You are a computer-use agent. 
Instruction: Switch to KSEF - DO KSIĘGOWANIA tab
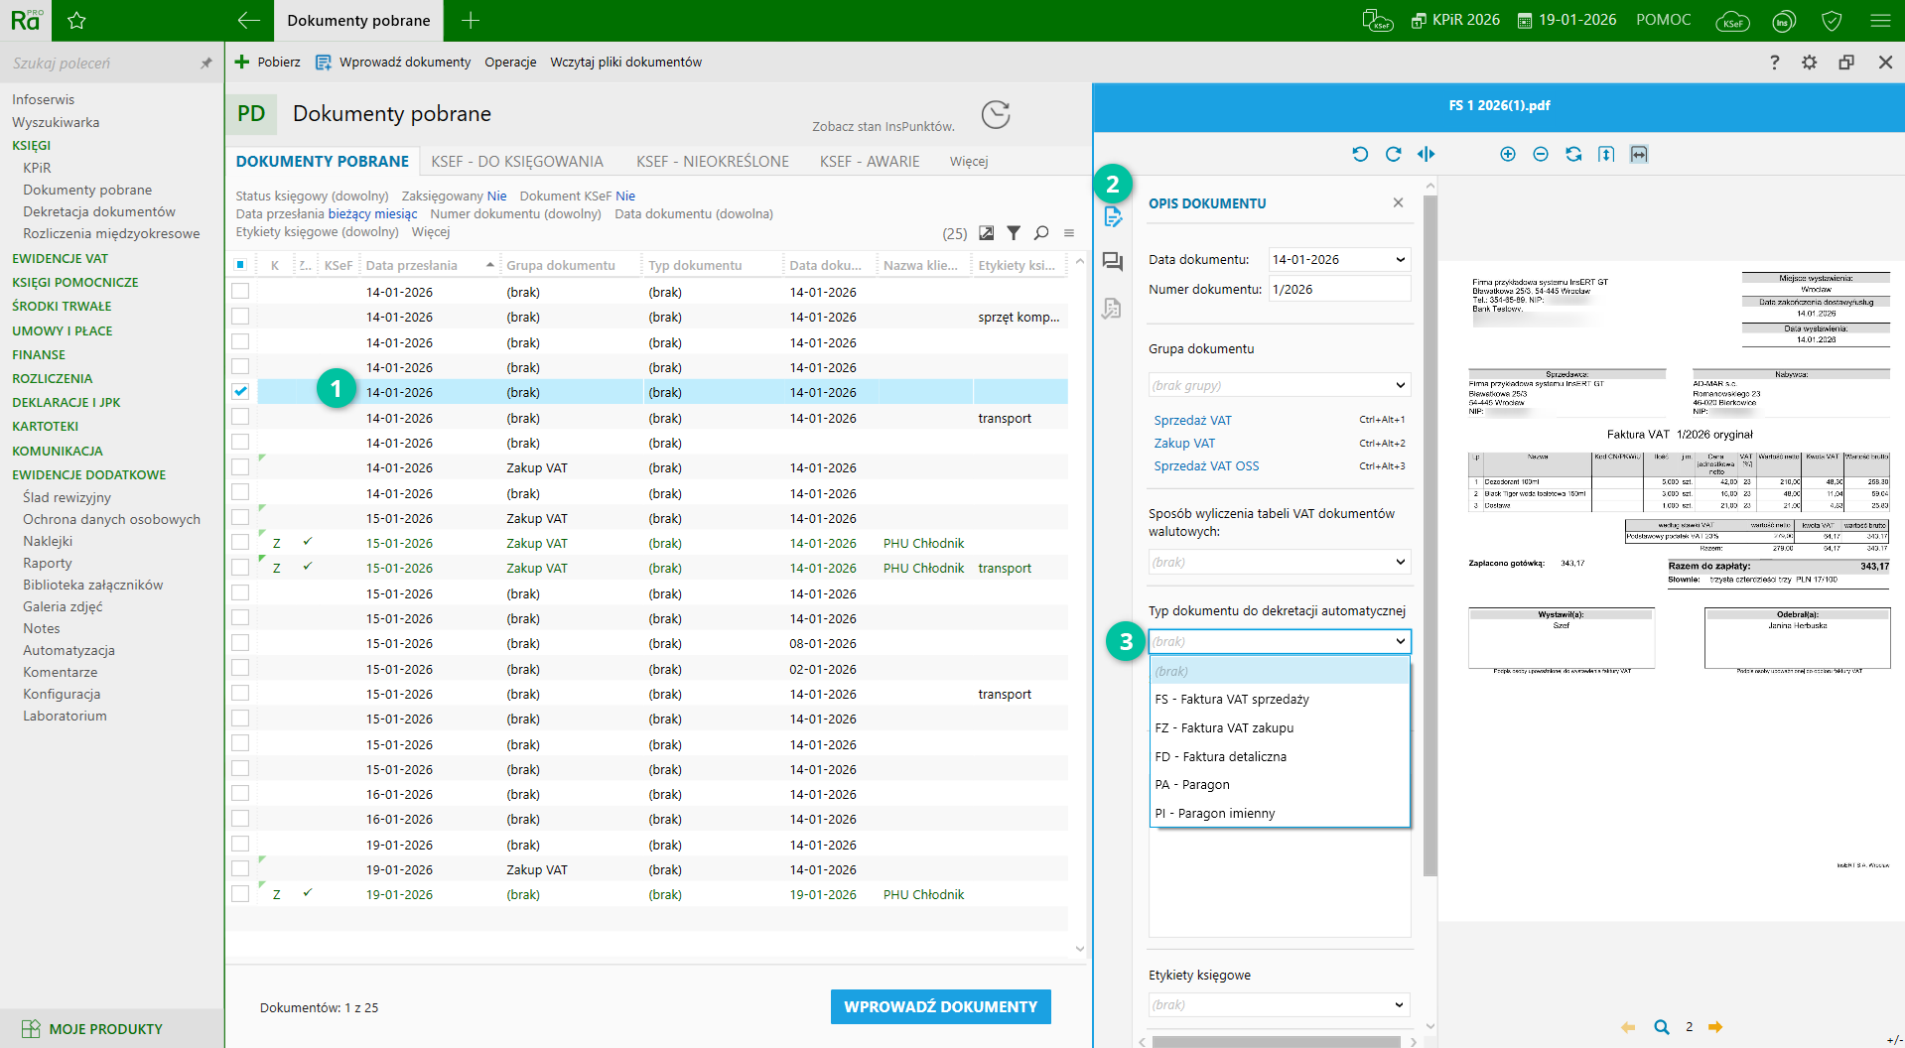pyautogui.click(x=516, y=161)
